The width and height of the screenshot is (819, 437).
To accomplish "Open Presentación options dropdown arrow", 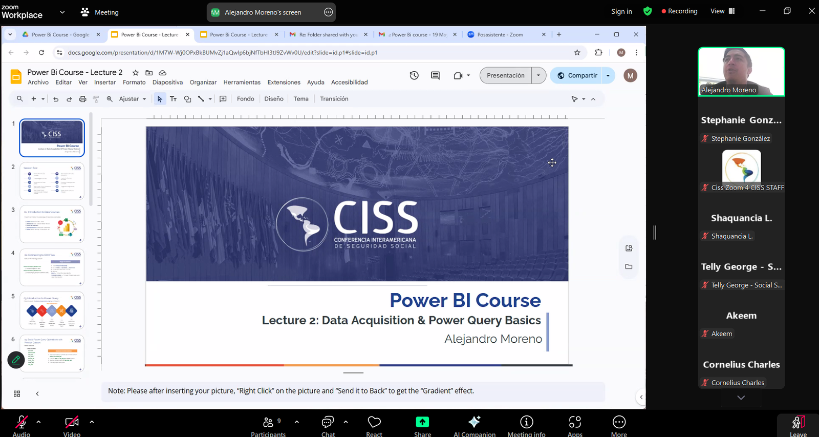I will click(538, 75).
